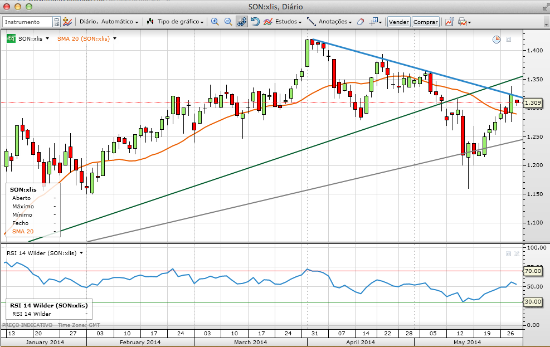
Task: Select the eraser annotation tool
Action: coord(360,22)
